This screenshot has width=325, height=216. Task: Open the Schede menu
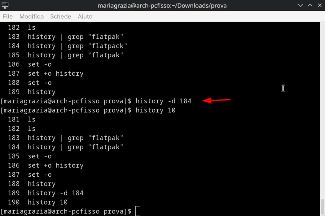point(61,16)
